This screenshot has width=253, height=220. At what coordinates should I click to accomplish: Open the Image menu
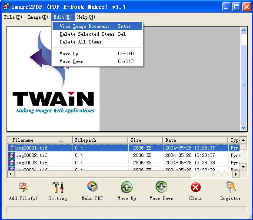(38, 17)
